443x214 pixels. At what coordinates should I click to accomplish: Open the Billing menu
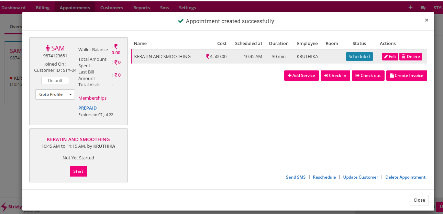click(x=43, y=8)
